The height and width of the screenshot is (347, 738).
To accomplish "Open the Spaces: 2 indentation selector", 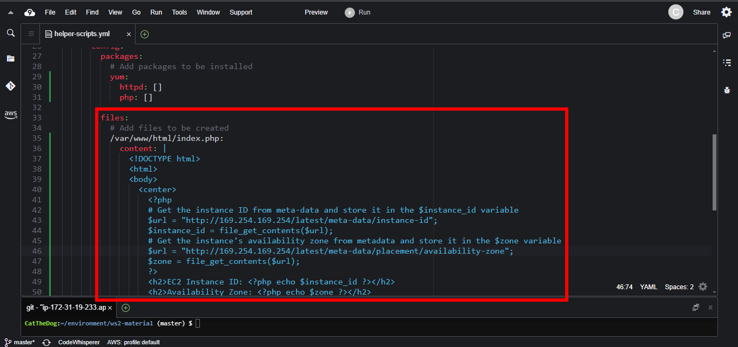I will (679, 287).
